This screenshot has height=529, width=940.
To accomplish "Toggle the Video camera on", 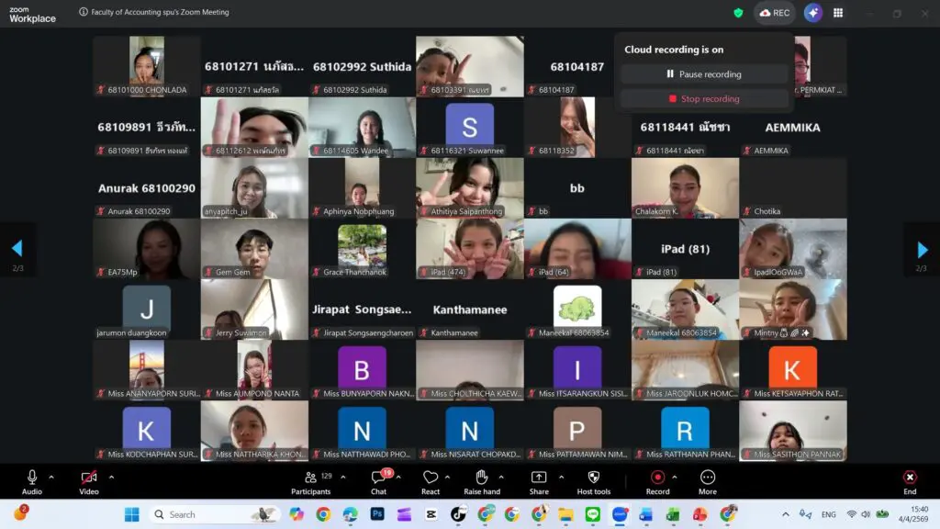I will 89,478.
